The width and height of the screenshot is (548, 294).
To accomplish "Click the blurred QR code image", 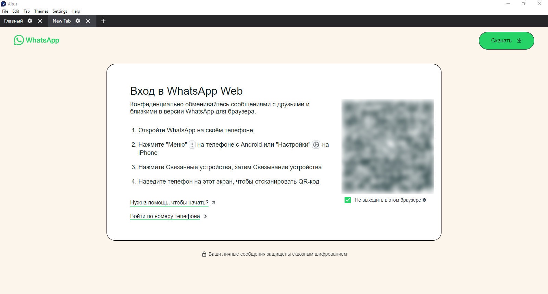I will click(388, 146).
